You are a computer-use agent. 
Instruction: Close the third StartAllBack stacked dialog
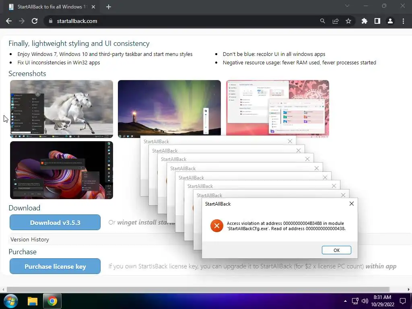(x=307, y=159)
